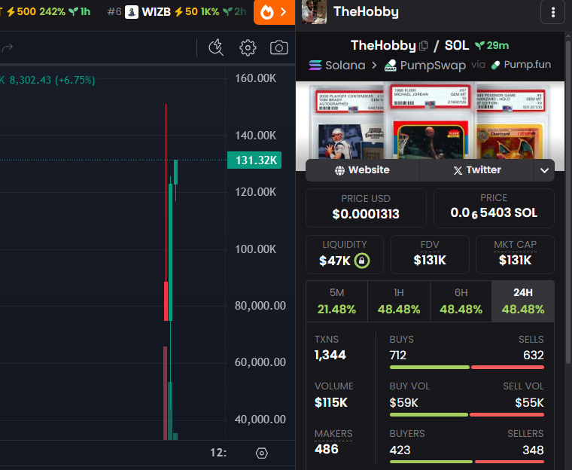Open the WIZB token icon in trending bar
Image resolution: width=572 pixels, height=470 pixels.
click(131, 12)
